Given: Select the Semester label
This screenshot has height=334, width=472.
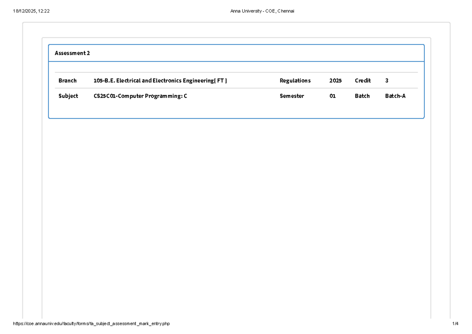Looking at the screenshot, I should click(291, 96).
